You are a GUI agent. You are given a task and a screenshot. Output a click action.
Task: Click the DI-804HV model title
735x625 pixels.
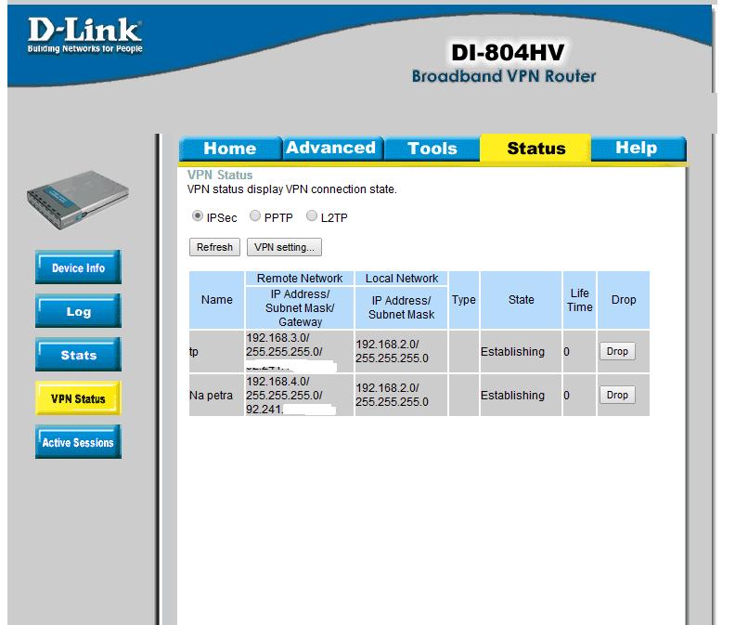(x=508, y=52)
